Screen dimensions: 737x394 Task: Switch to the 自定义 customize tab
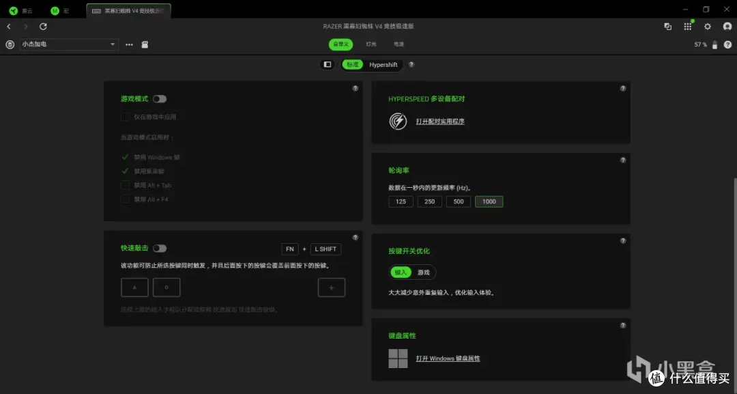click(x=341, y=44)
